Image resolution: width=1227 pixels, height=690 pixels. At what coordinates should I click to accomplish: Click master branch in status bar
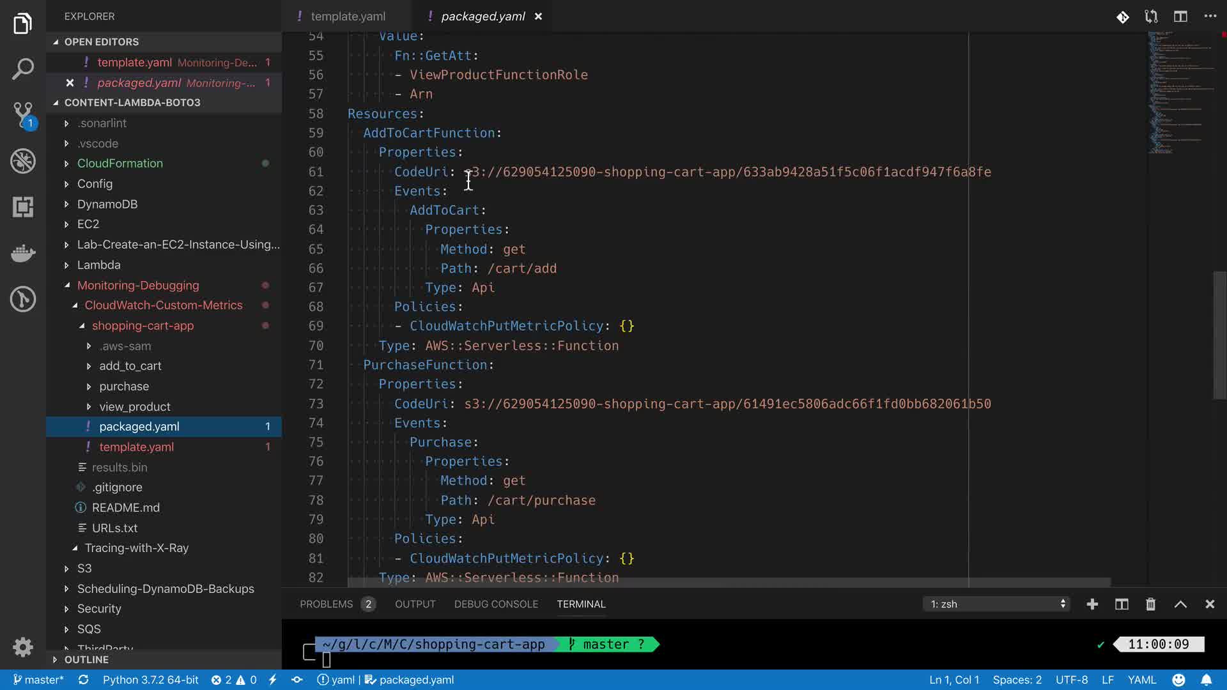pos(38,680)
